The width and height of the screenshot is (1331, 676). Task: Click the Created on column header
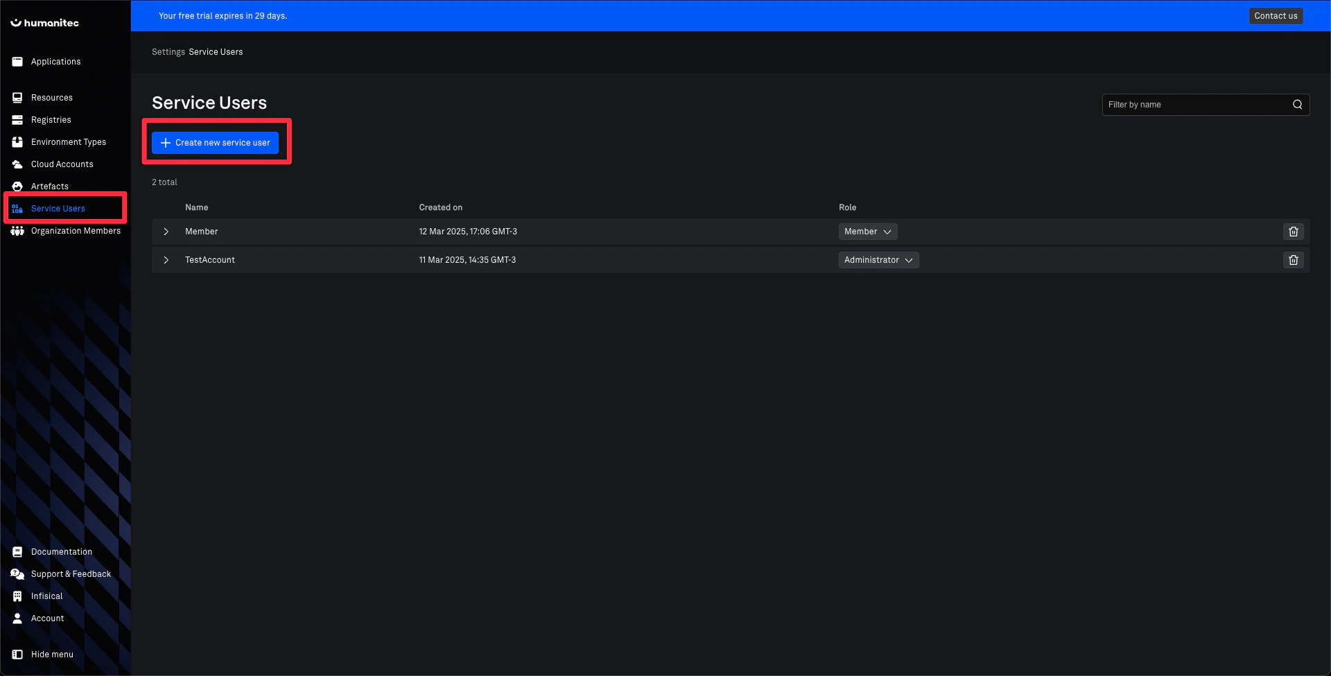pos(441,207)
